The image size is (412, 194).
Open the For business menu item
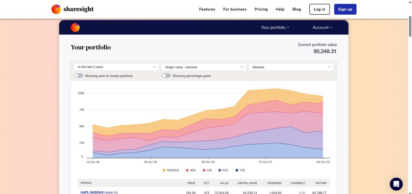(235, 9)
